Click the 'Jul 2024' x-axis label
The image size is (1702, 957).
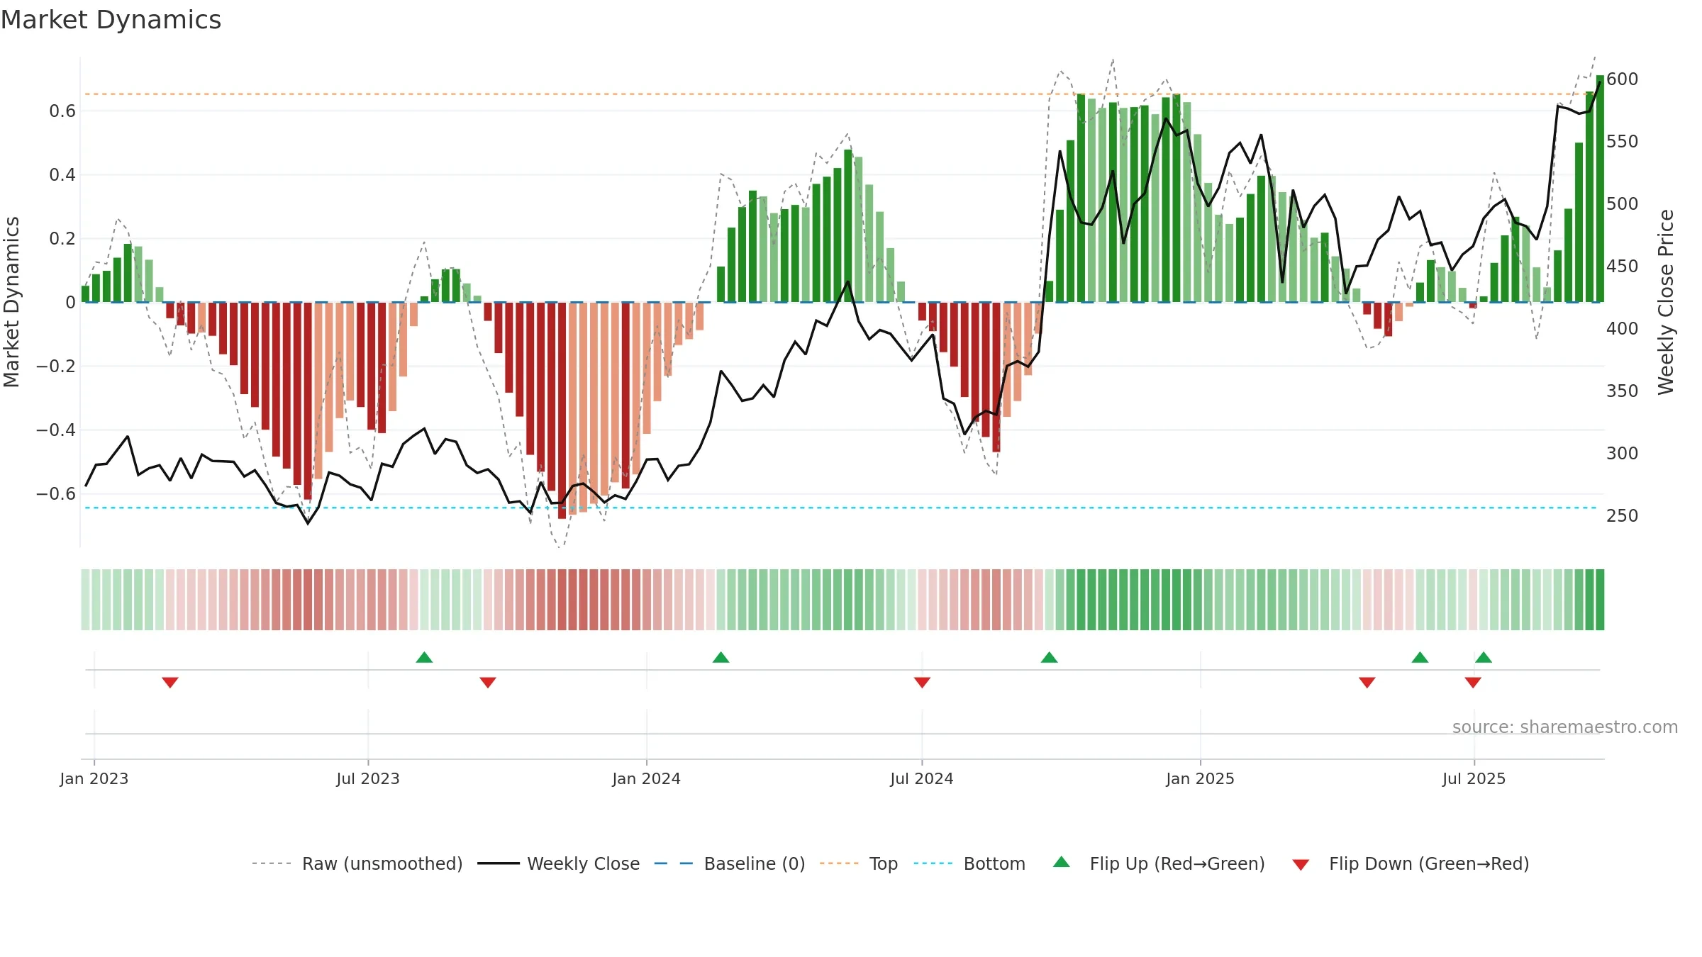click(x=922, y=778)
